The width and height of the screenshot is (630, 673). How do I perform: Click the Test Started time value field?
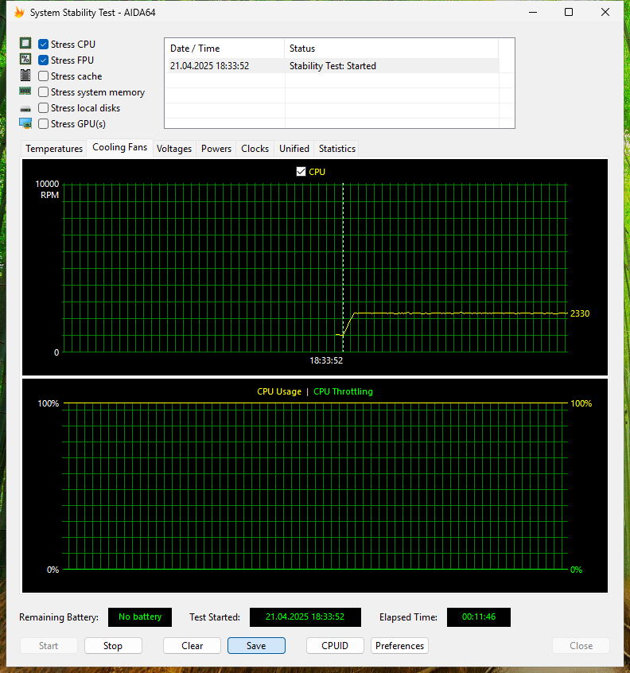(305, 617)
